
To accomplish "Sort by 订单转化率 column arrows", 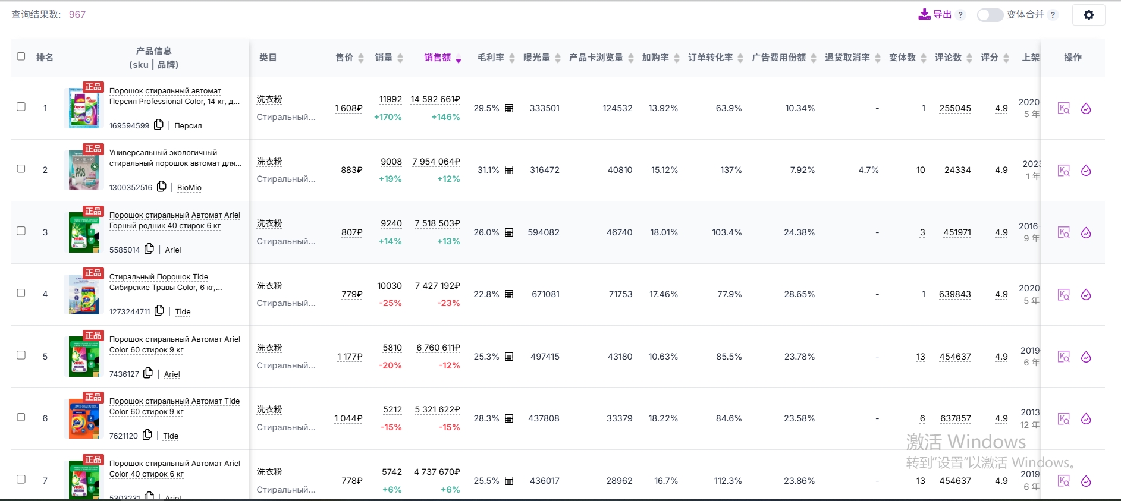I will click(x=740, y=58).
